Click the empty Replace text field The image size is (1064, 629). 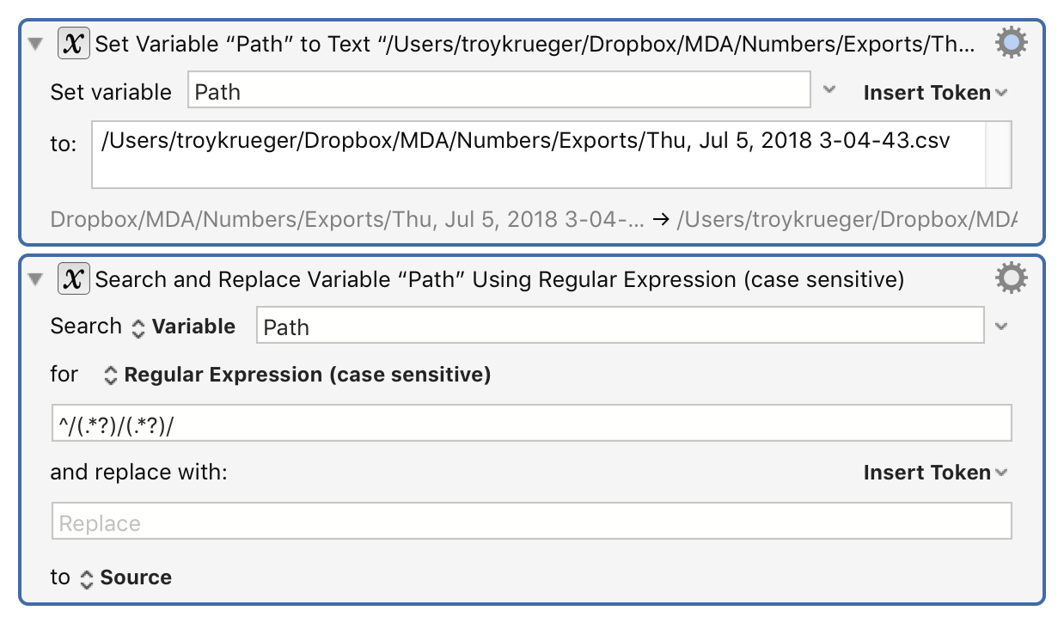click(531, 522)
